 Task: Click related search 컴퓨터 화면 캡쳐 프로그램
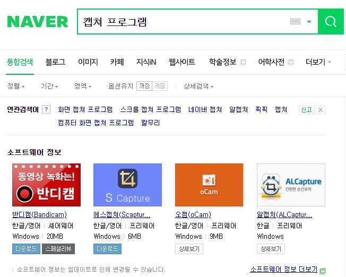tap(96, 123)
